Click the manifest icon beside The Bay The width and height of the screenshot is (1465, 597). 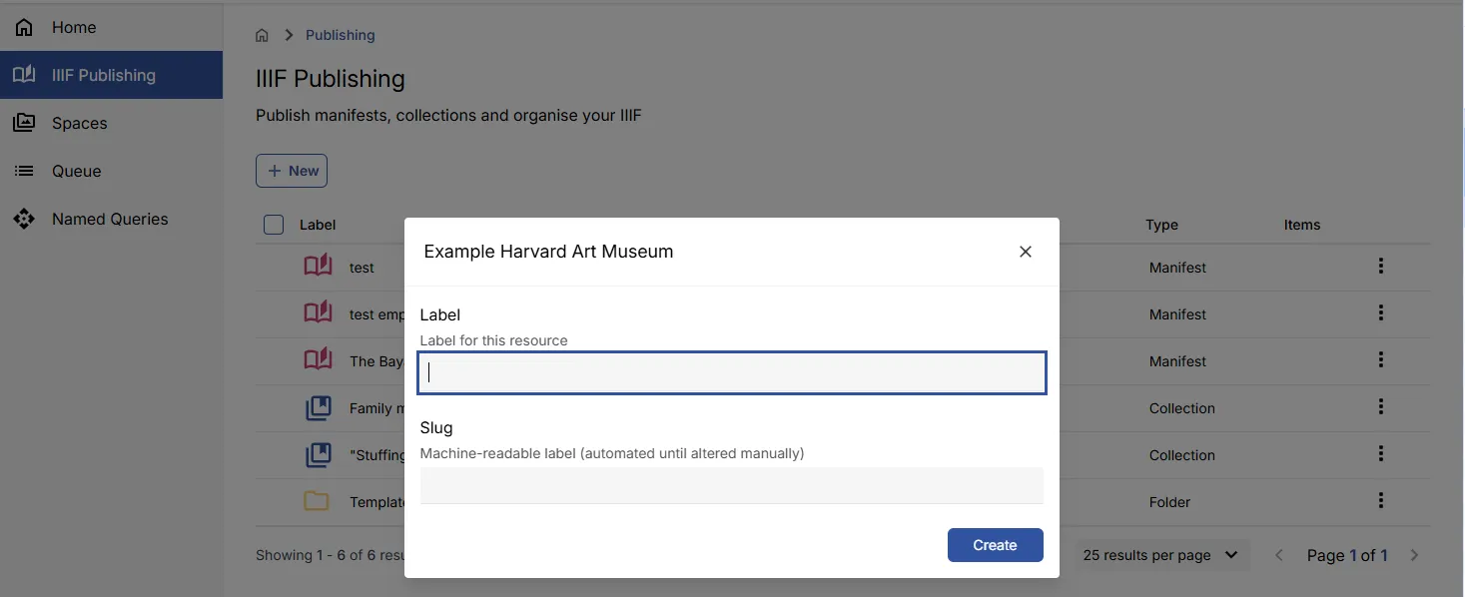[x=318, y=360]
